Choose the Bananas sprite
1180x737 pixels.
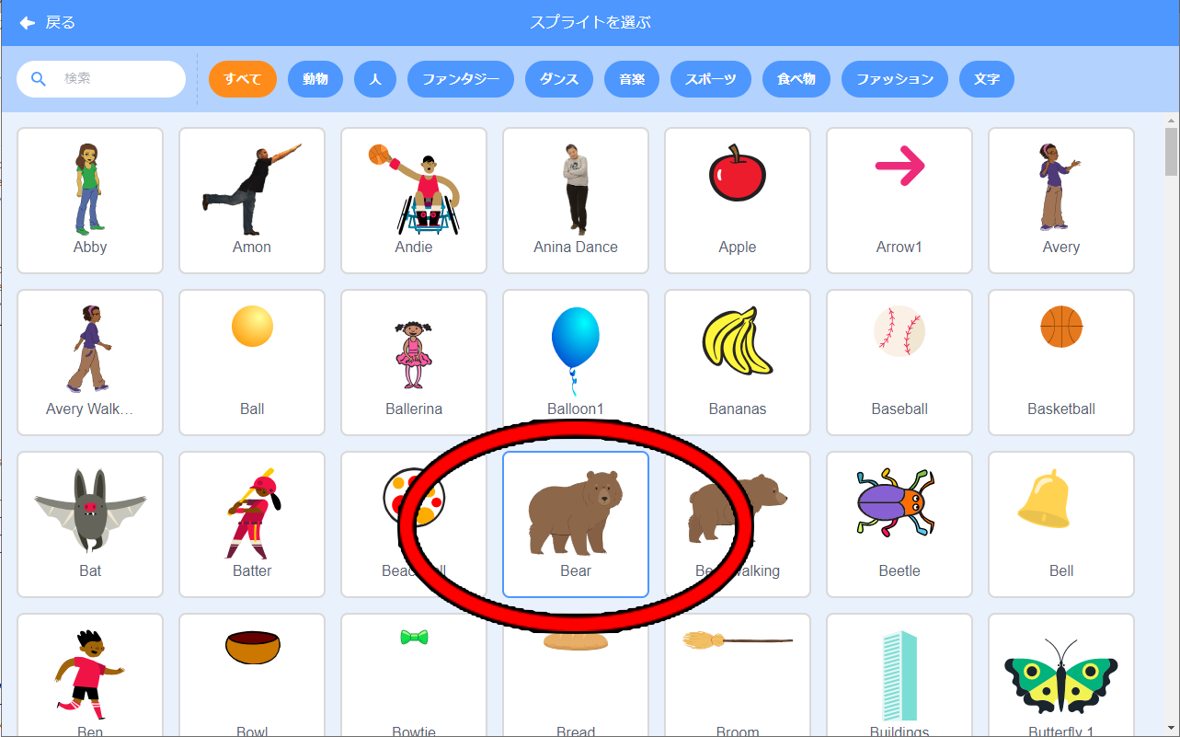point(738,363)
